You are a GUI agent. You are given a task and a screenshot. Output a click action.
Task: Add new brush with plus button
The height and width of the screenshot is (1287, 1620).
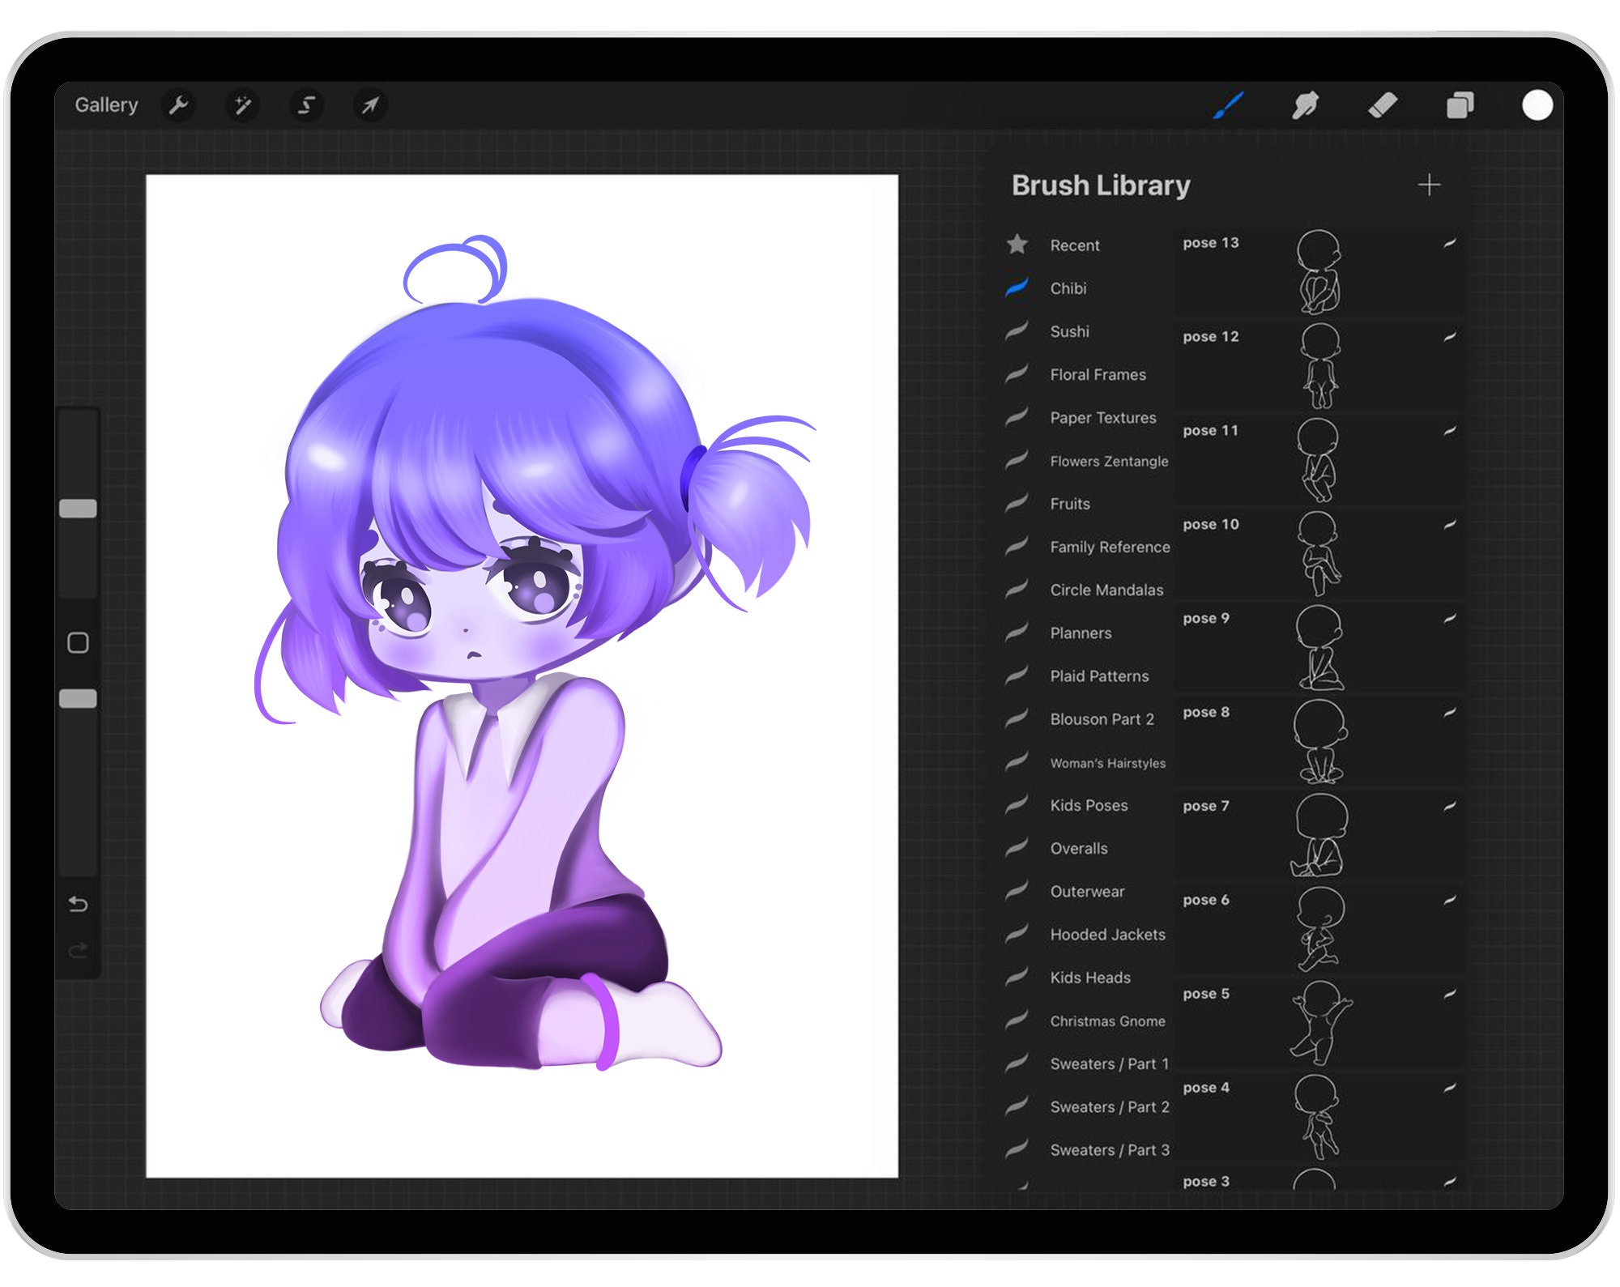[x=1429, y=185]
